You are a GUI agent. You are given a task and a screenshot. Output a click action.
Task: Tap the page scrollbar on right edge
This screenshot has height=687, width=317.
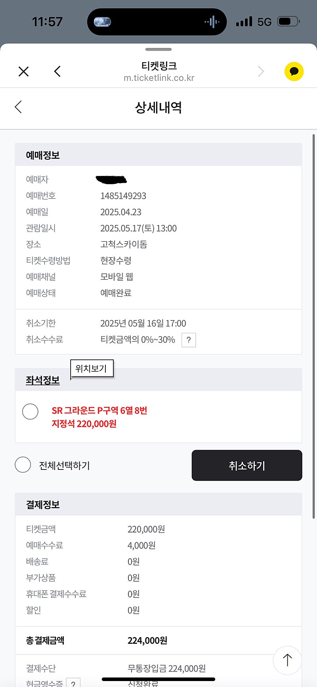[314, 277]
